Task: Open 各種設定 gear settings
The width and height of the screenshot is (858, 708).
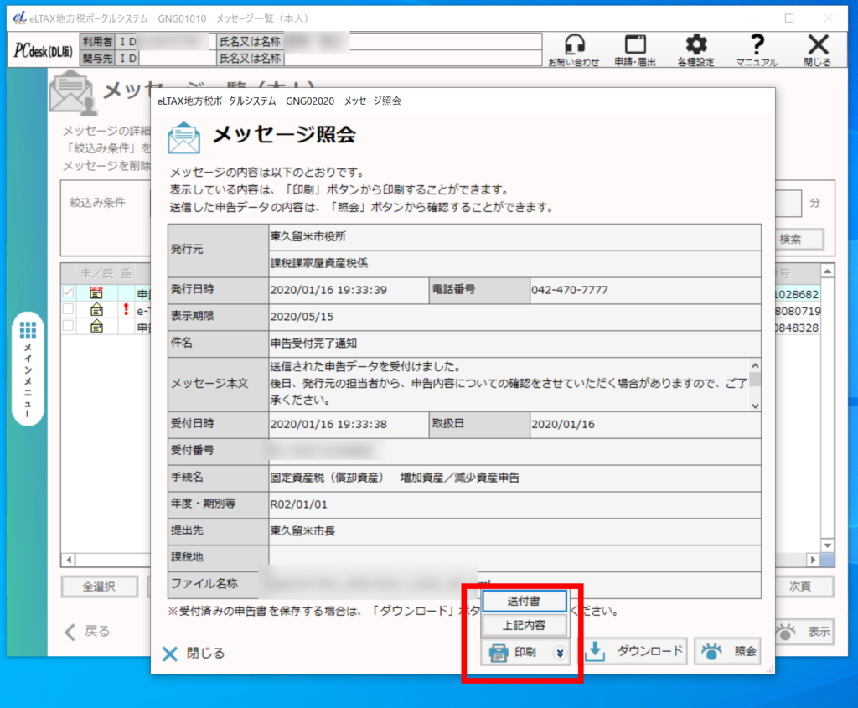Action: (x=695, y=50)
